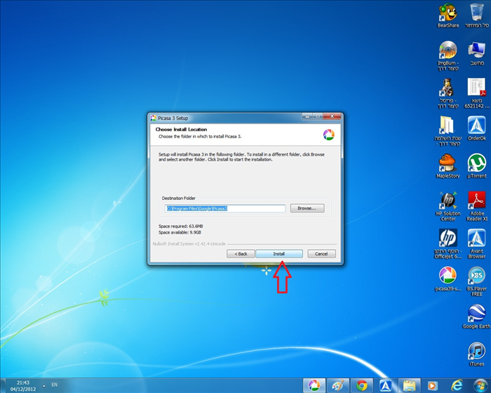
Task: Open Windows Media Player taskbar icon
Action: point(432,385)
